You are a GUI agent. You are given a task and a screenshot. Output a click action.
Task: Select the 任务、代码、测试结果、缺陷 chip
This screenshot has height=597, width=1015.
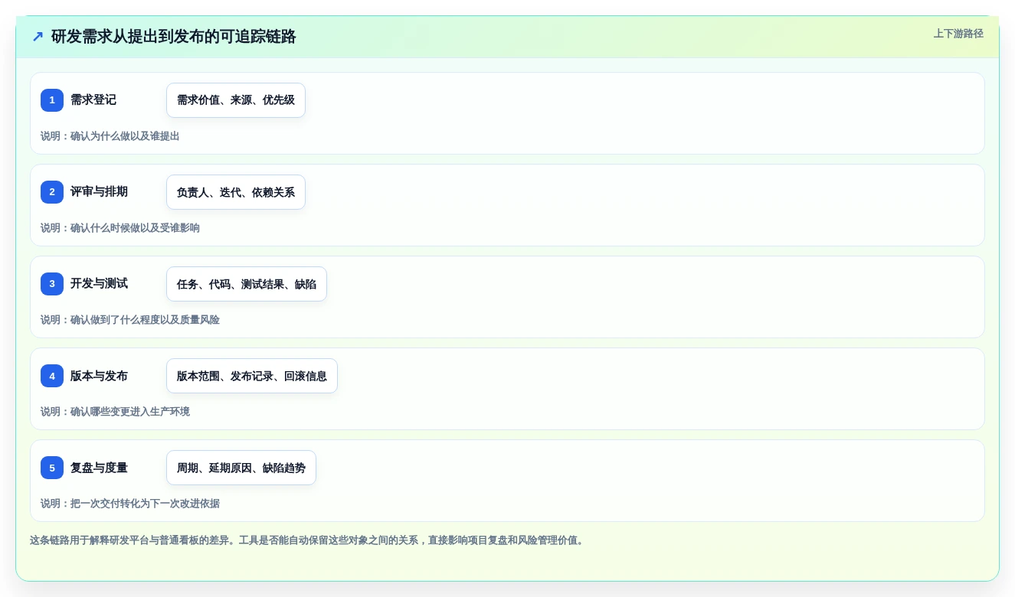[247, 284]
